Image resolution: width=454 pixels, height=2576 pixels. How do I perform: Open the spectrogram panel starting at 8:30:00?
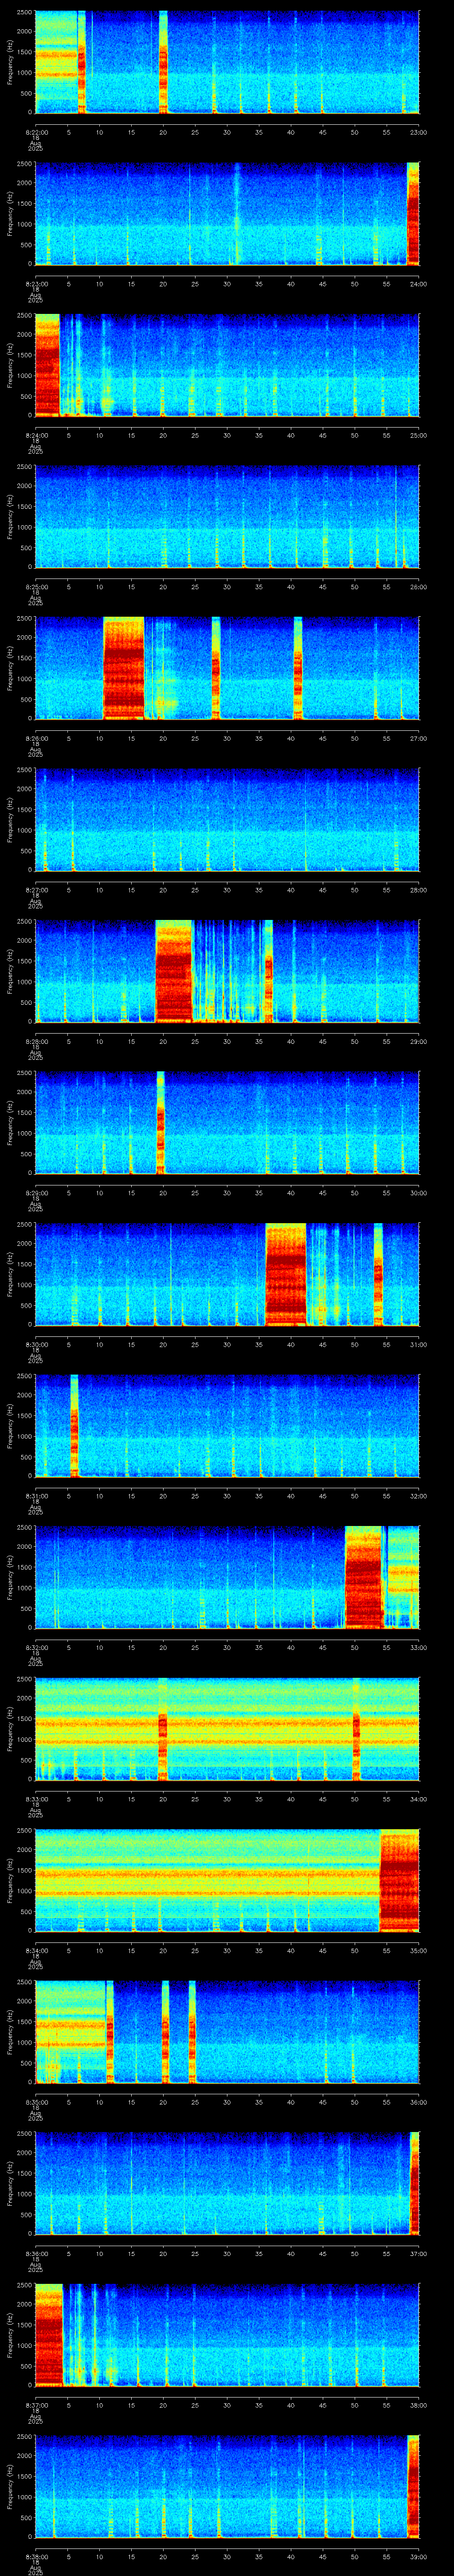click(x=227, y=1274)
